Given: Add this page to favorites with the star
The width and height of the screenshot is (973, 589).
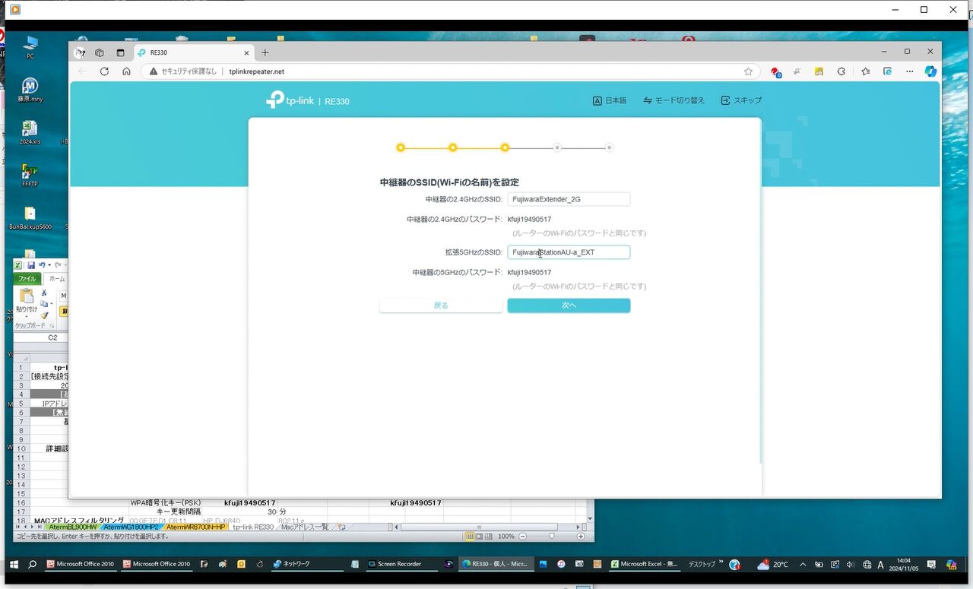Looking at the screenshot, I should 748,71.
